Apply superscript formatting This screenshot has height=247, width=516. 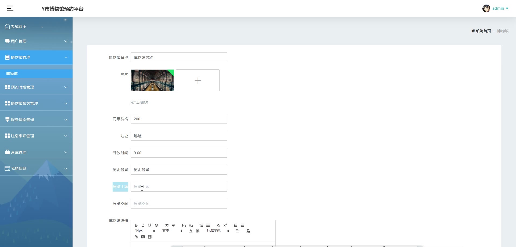pos(225,225)
